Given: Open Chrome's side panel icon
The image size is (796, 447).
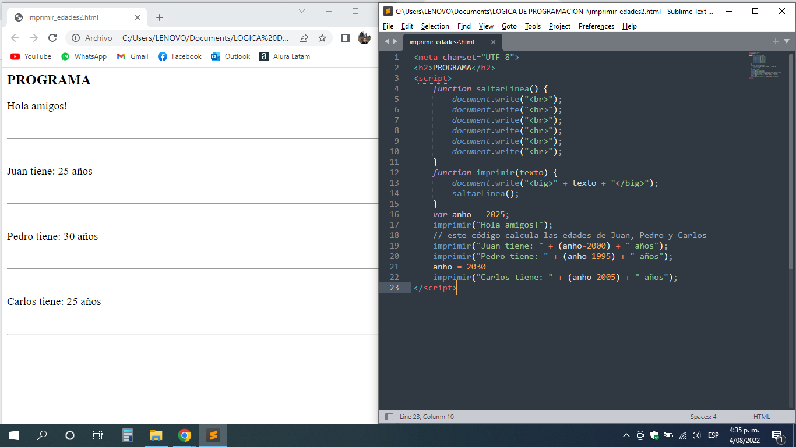Looking at the screenshot, I should [346, 38].
